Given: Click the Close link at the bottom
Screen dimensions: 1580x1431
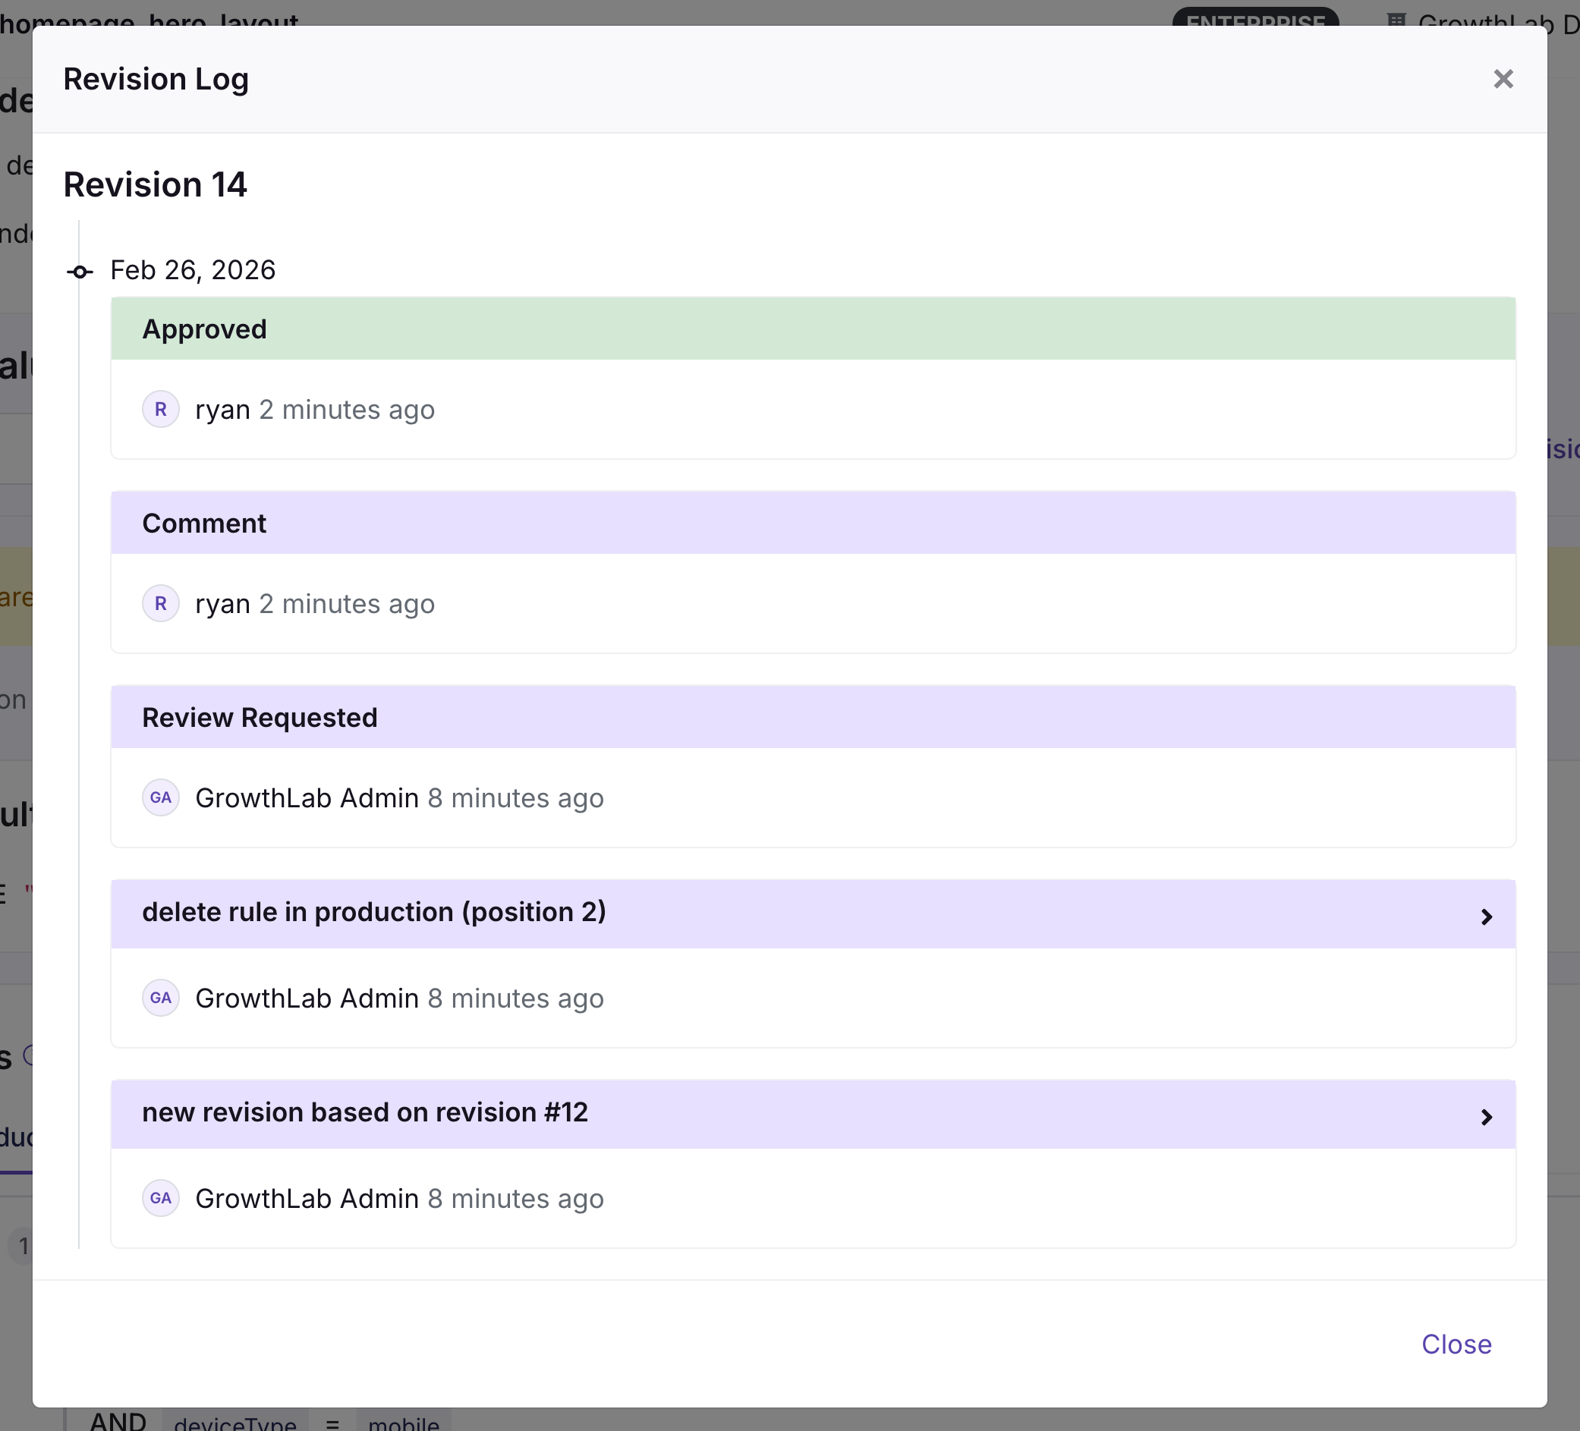Looking at the screenshot, I should point(1456,1345).
